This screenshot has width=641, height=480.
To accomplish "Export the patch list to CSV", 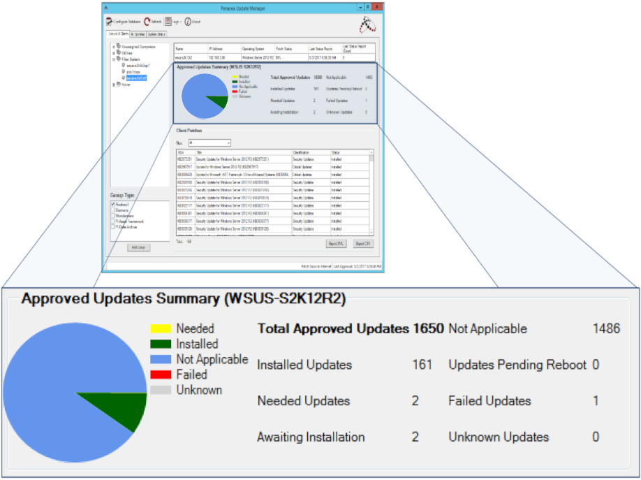I will pyautogui.click(x=363, y=243).
